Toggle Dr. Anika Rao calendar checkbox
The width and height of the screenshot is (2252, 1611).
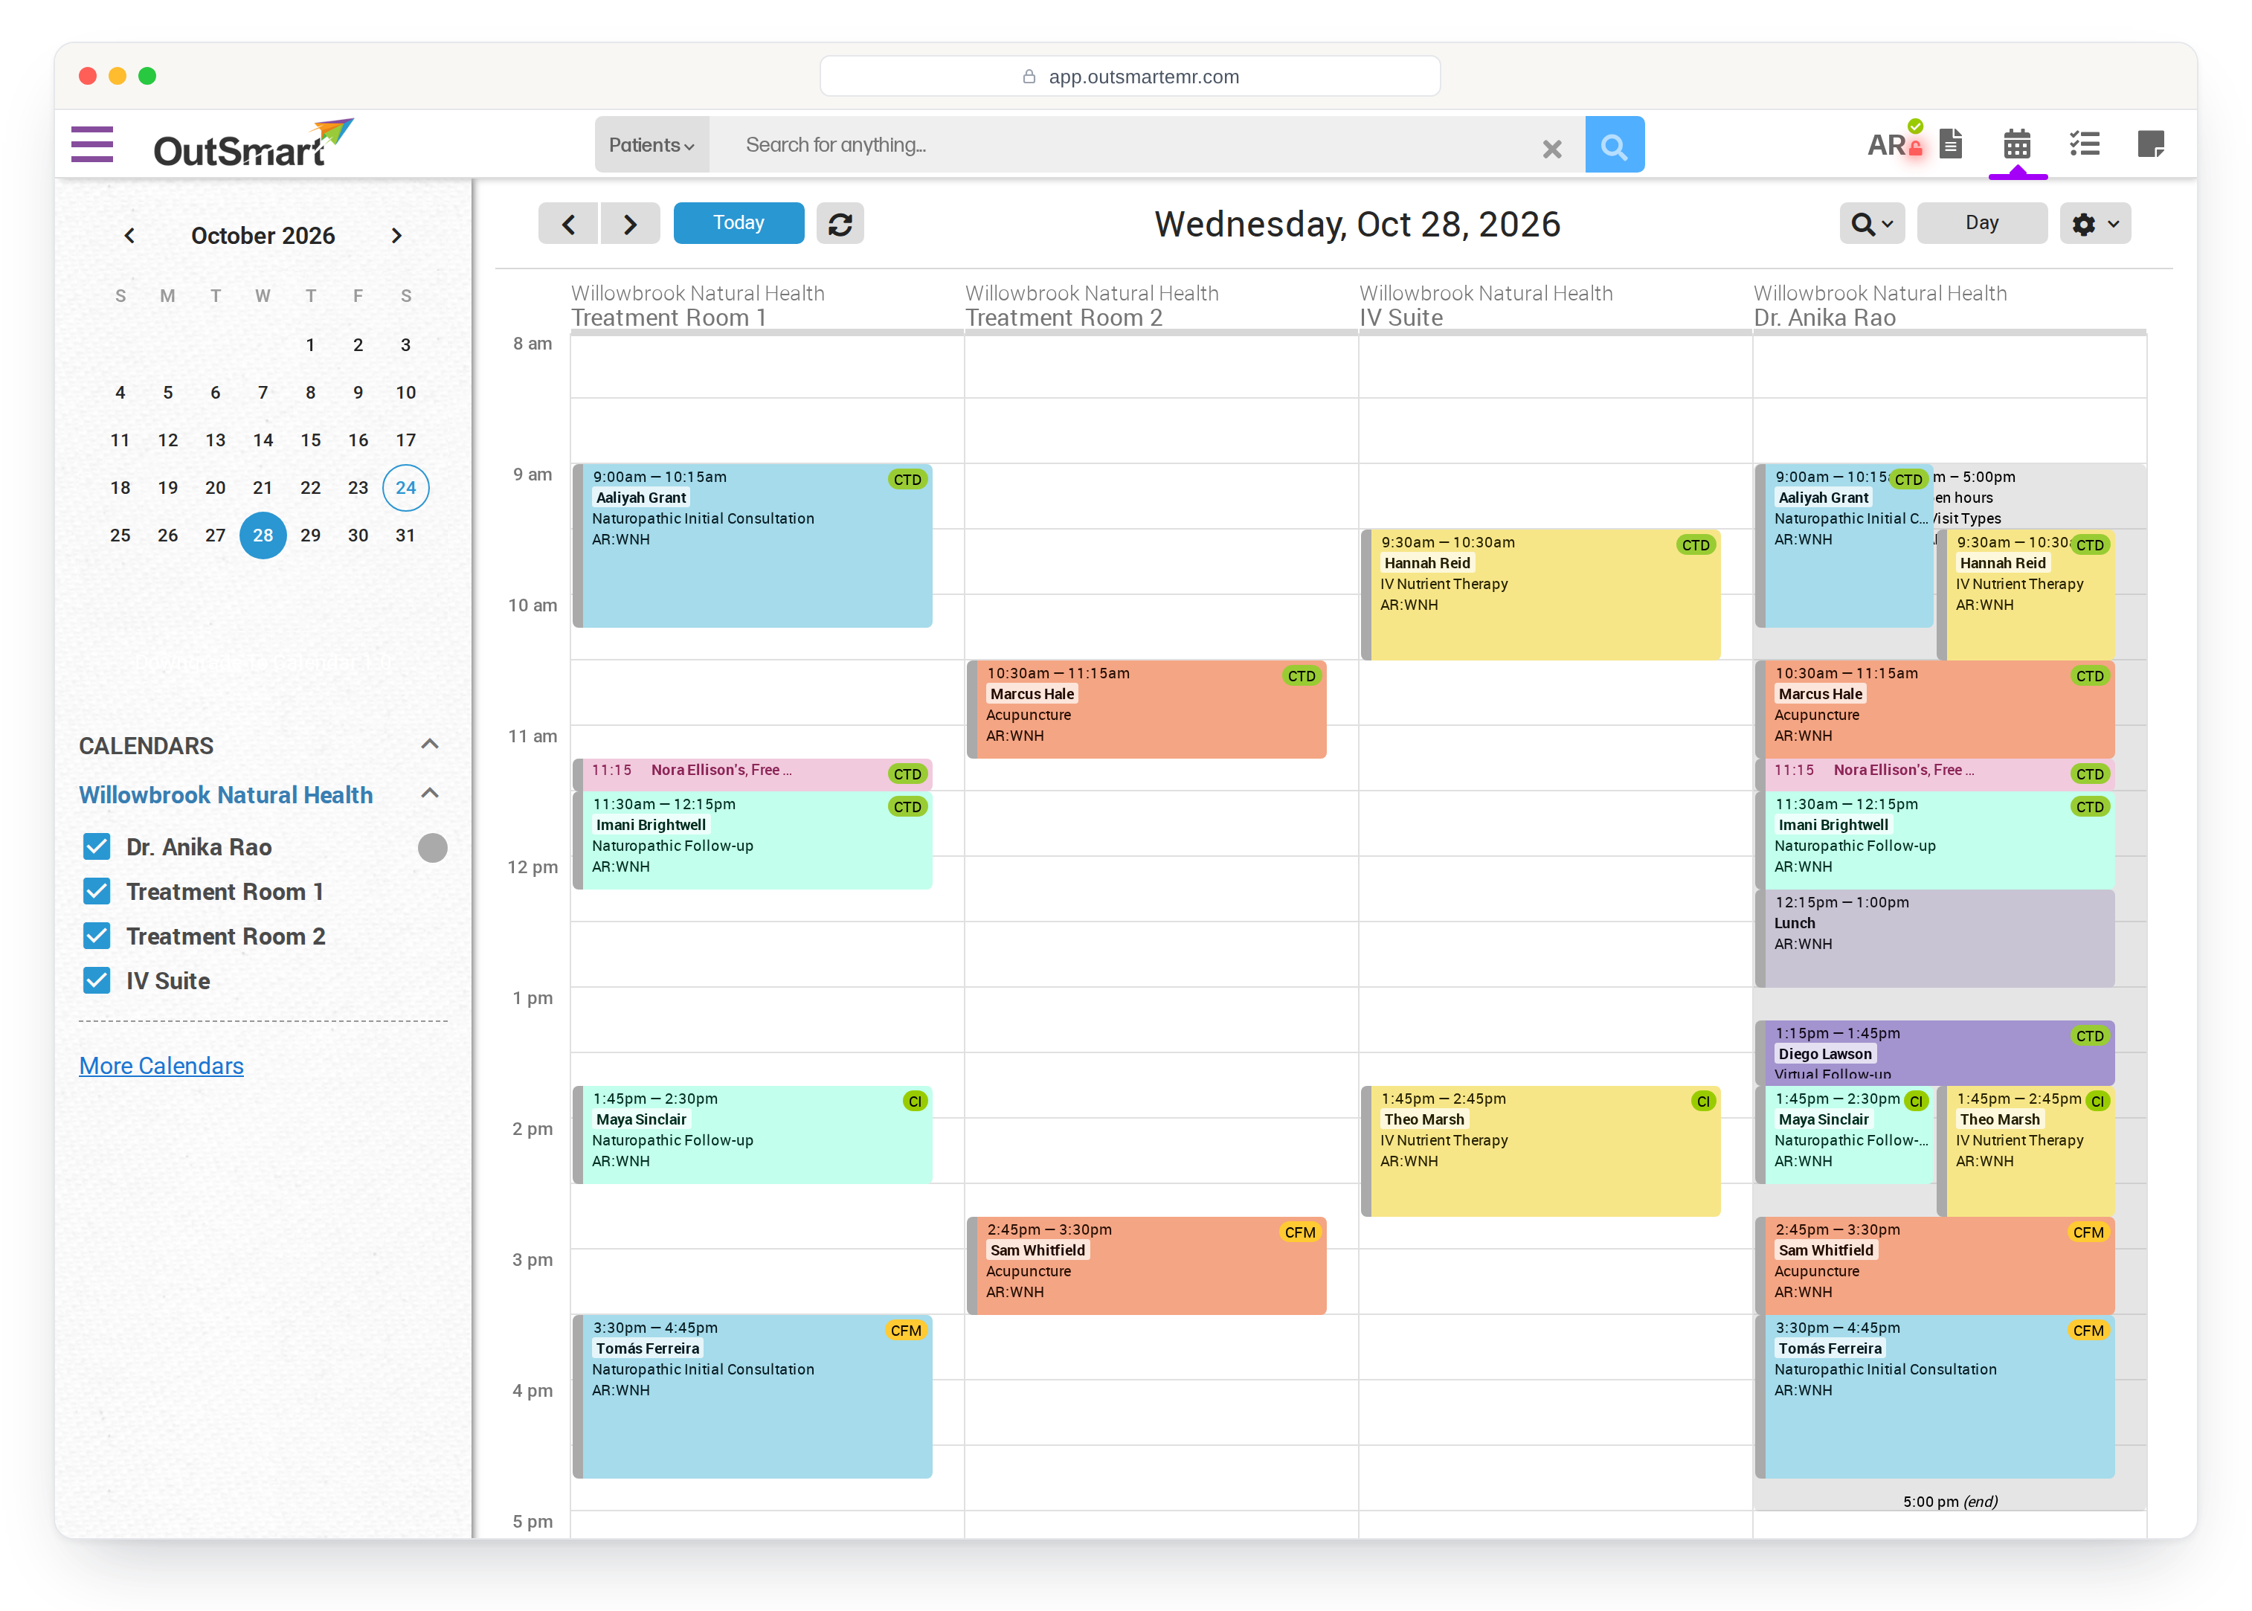click(x=97, y=846)
